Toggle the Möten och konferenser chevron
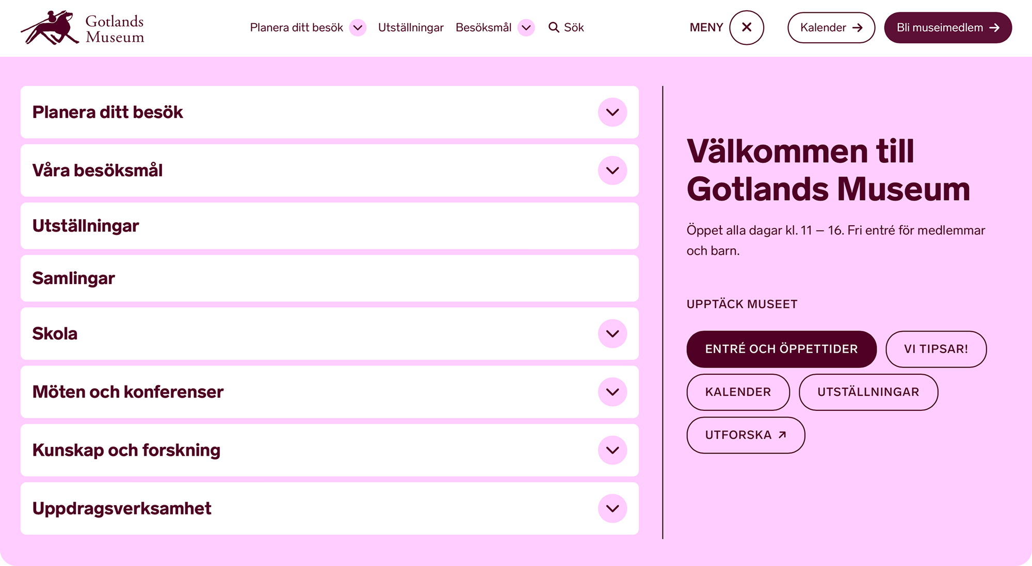1032x566 pixels. tap(612, 392)
